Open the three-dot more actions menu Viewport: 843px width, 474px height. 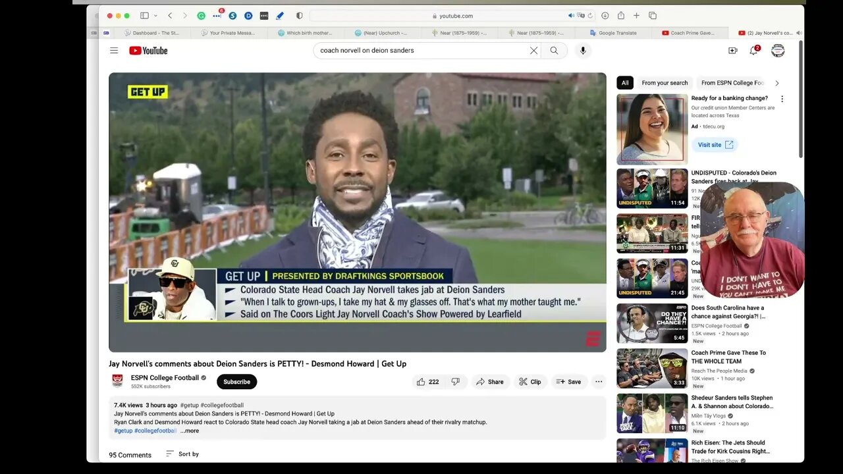point(599,382)
